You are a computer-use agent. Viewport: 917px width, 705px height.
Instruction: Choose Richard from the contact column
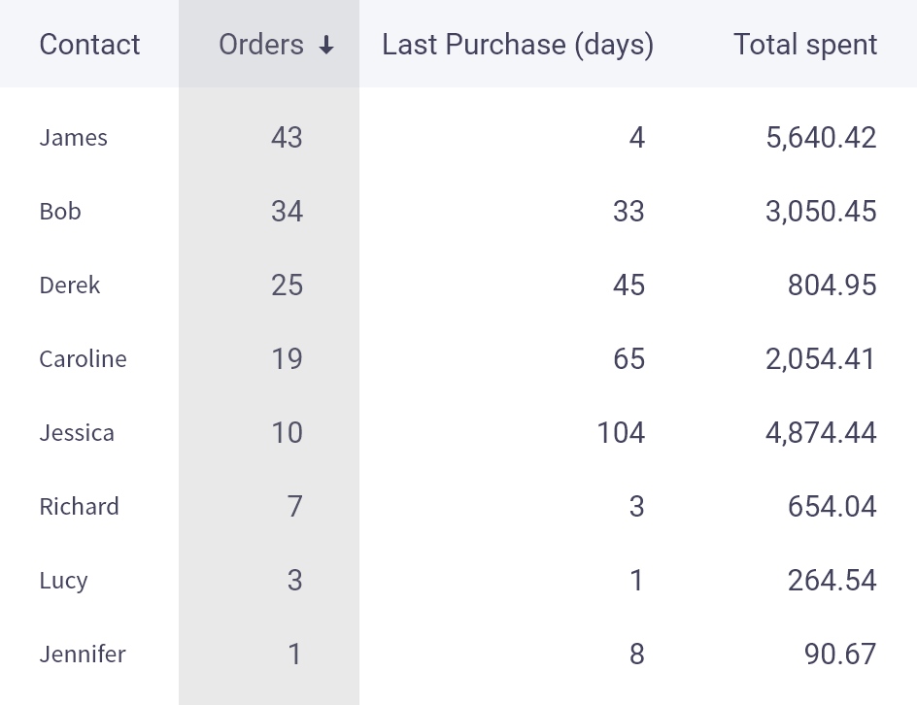click(x=79, y=507)
